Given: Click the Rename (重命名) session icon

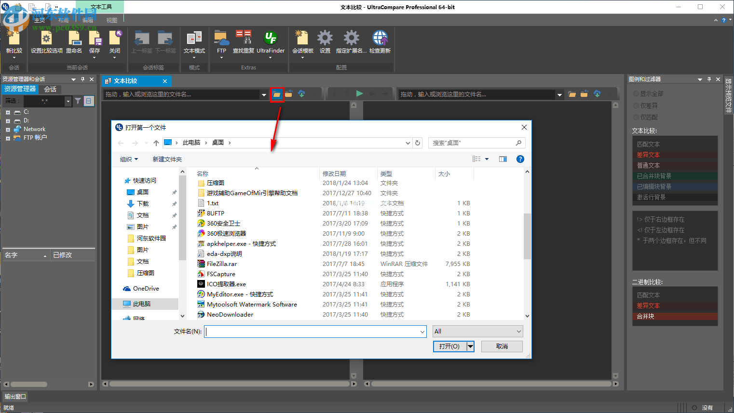Looking at the screenshot, I should click(74, 39).
